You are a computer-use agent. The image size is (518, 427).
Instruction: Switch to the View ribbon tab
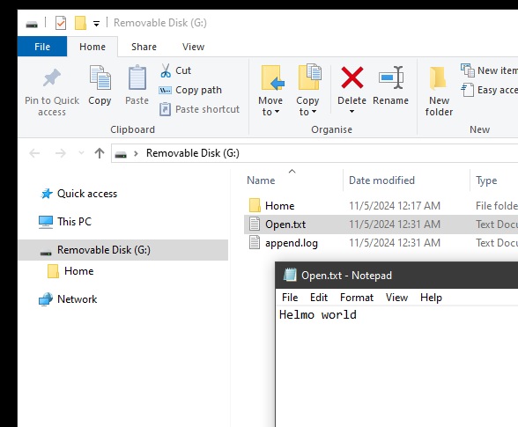click(x=193, y=47)
